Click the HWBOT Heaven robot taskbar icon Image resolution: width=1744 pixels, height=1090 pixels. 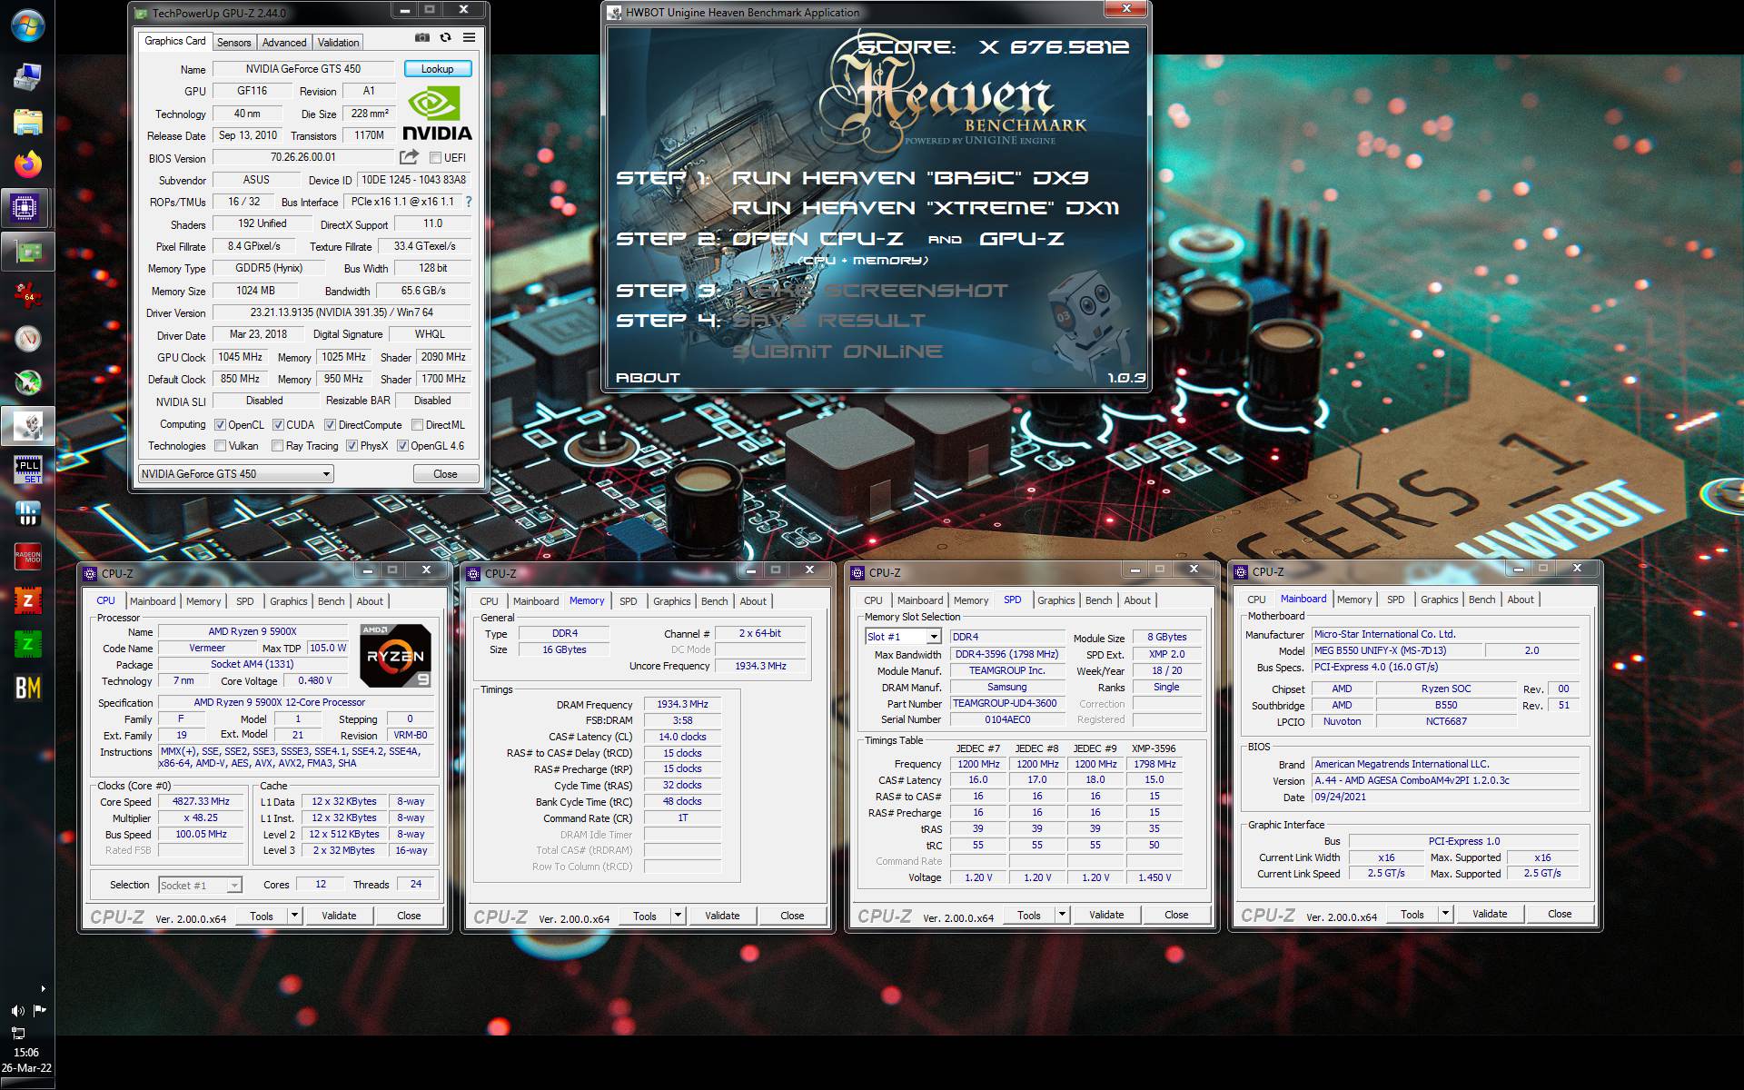pyautogui.click(x=27, y=426)
